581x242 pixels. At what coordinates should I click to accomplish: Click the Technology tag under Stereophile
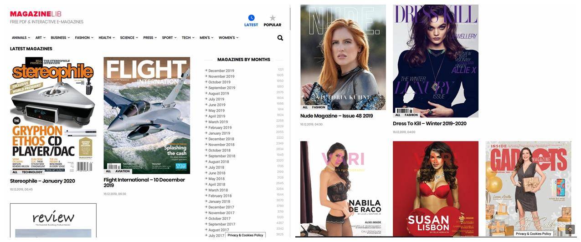coord(32,172)
